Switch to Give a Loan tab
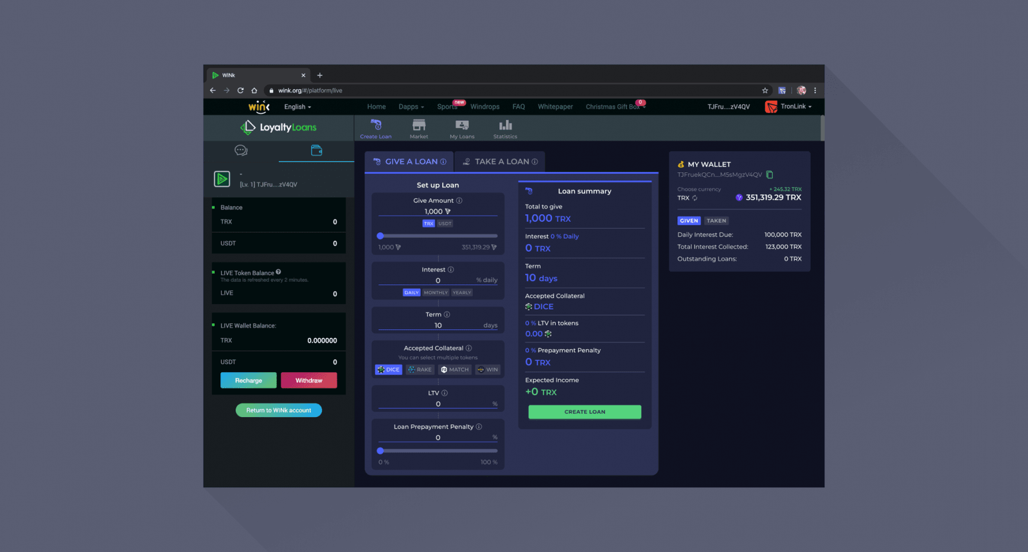 point(409,162)
